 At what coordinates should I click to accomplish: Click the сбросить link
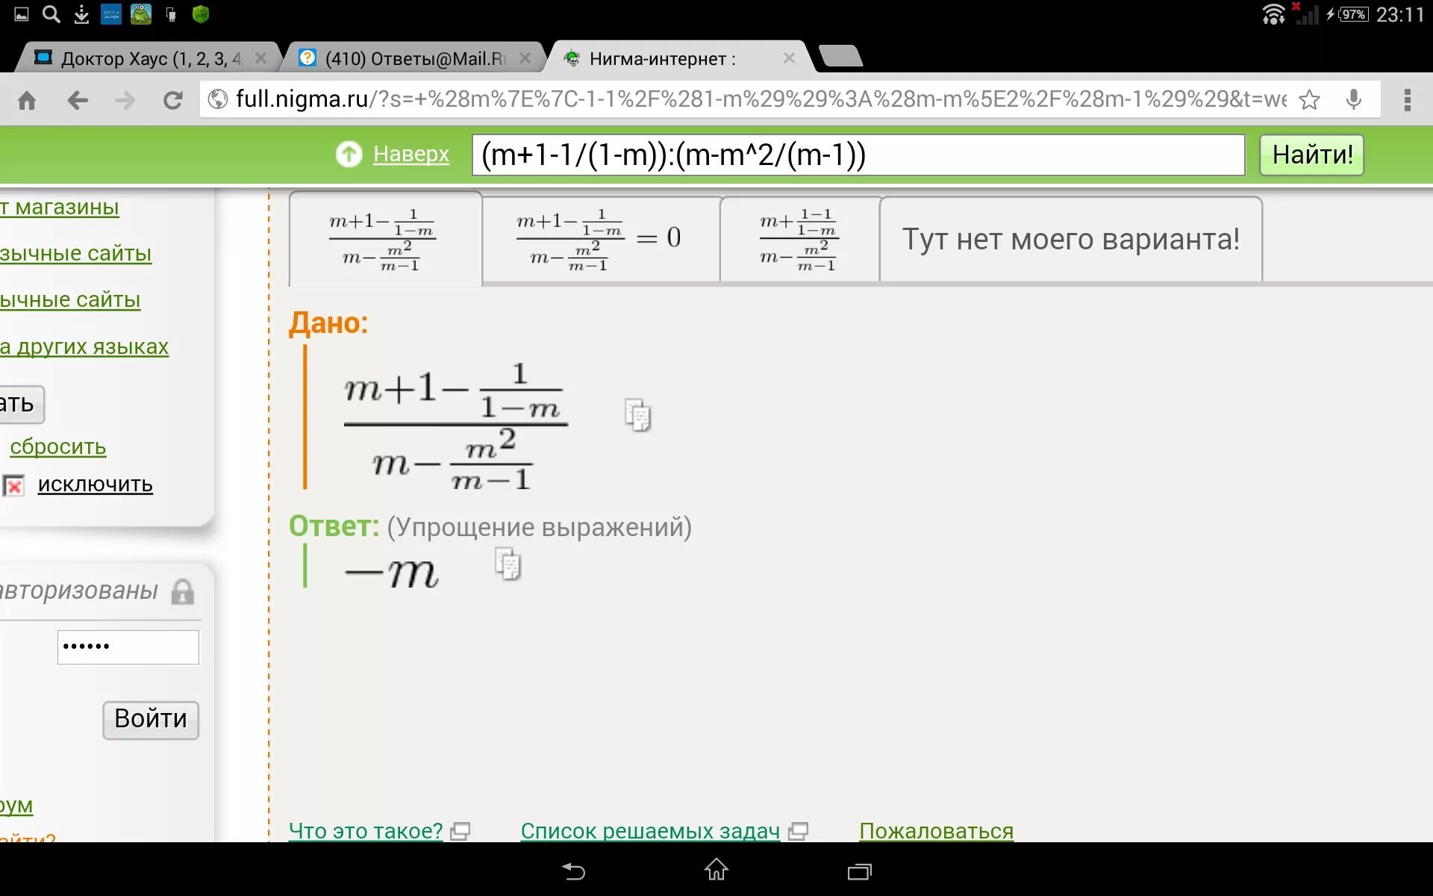click(x=58, y=447)
